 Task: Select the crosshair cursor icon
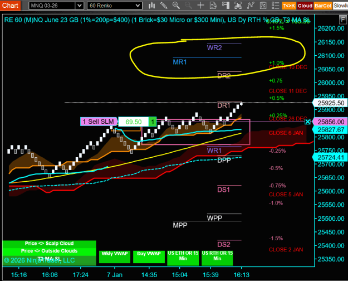coord(200,6)
